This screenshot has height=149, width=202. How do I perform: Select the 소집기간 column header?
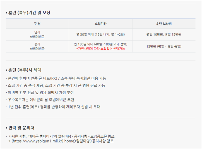tap(100, 24)
